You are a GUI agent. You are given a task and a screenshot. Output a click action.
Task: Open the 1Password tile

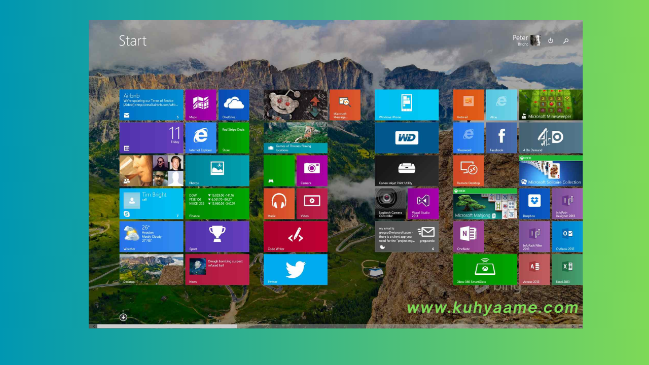click(468, 138)
